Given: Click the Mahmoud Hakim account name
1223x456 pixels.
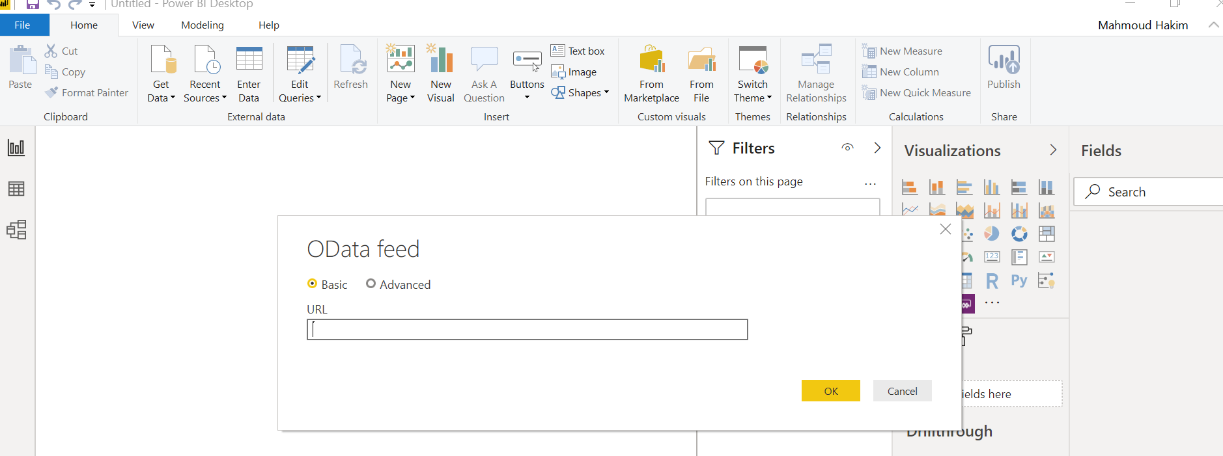Looking at the screenshot, I should point(1143,25).
